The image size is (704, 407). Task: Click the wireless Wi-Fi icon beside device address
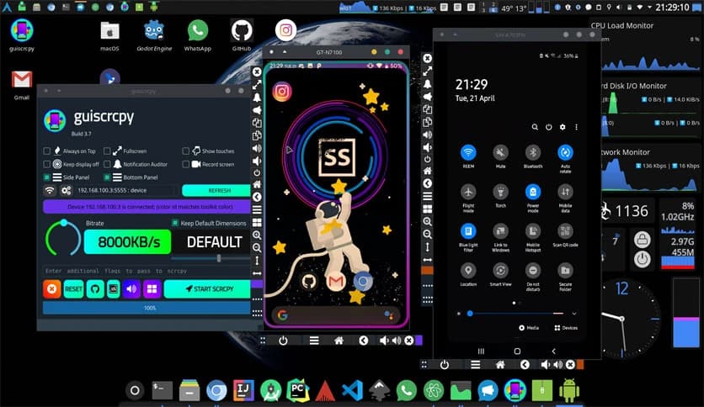50,191
